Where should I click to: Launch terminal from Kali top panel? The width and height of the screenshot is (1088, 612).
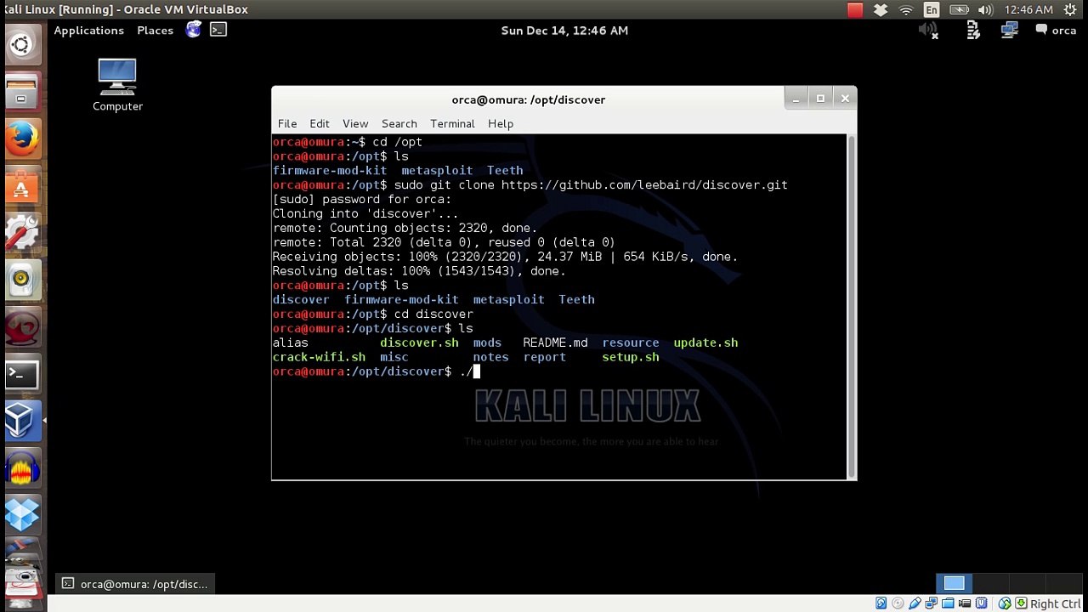click(x=218, y=30)
